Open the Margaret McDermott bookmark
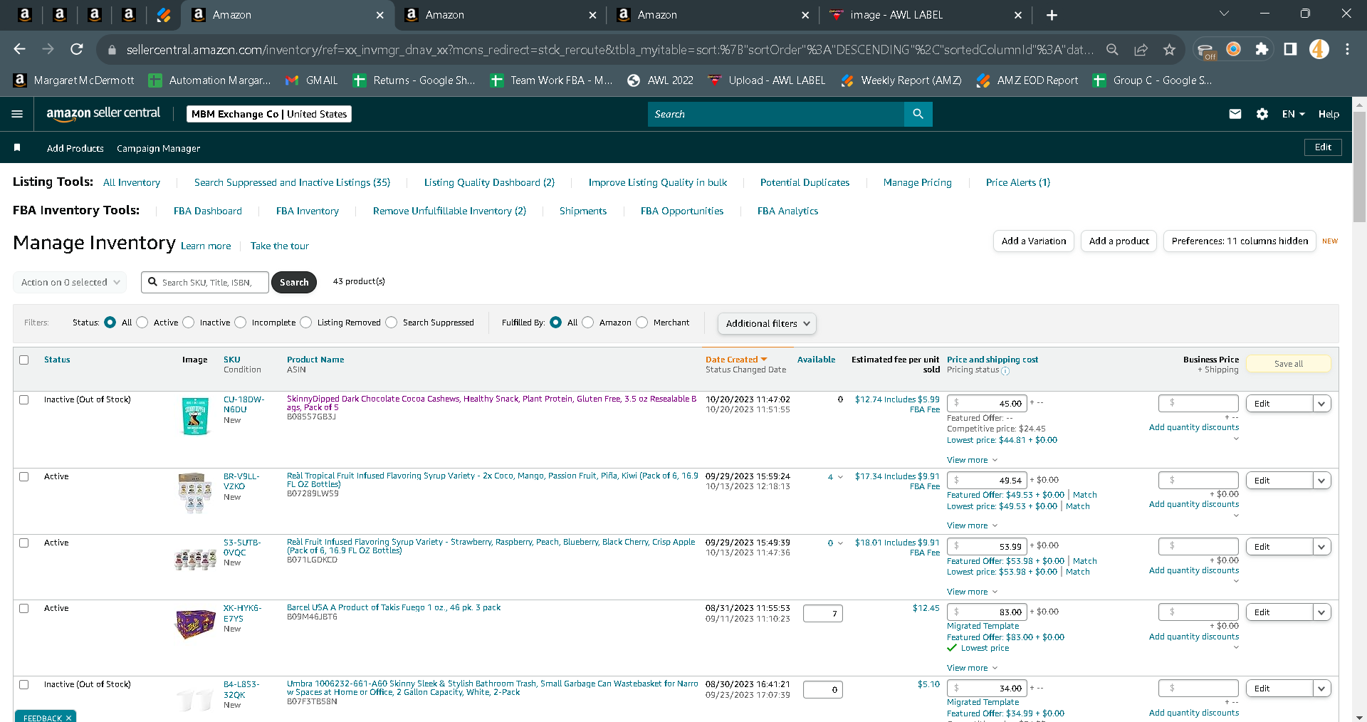1367x722 pixels. (x=74, y=80)
